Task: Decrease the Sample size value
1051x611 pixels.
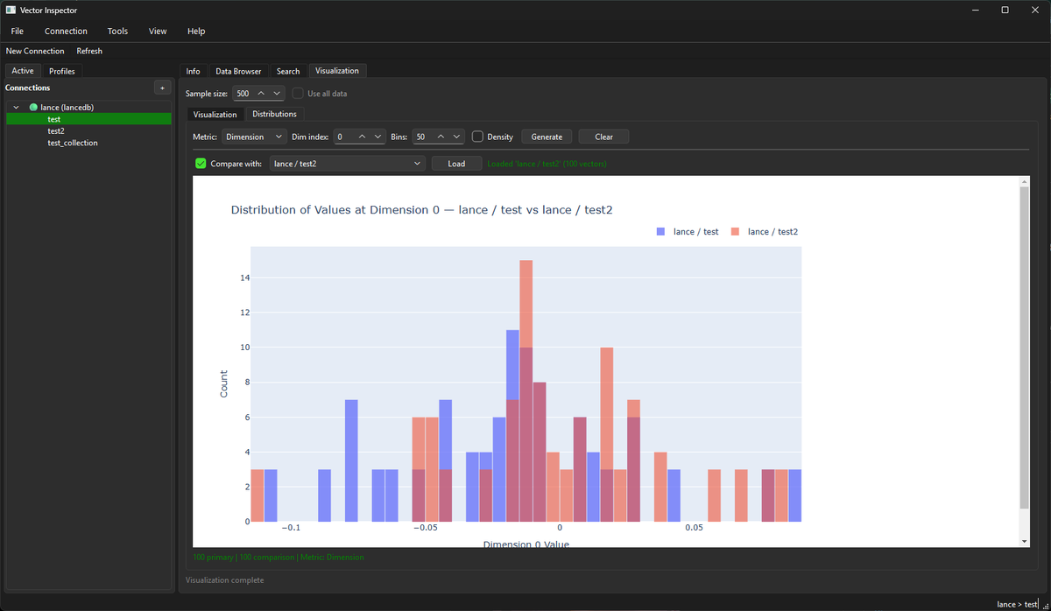Action: click(277, 93)
